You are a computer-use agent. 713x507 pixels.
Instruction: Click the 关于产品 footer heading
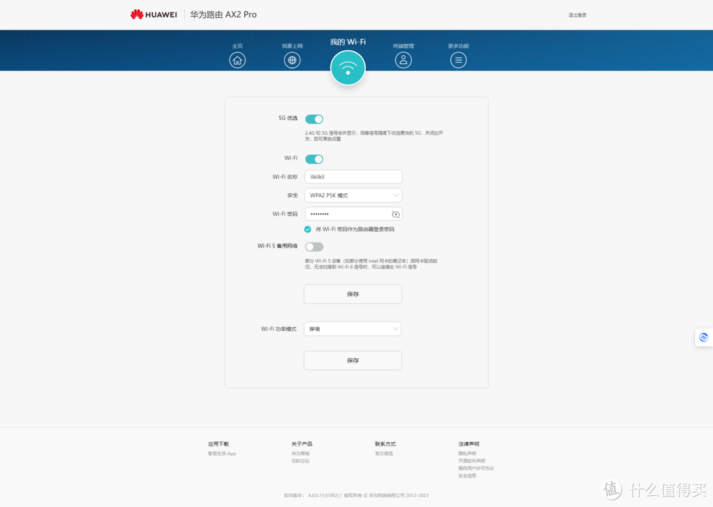[302, 444]
